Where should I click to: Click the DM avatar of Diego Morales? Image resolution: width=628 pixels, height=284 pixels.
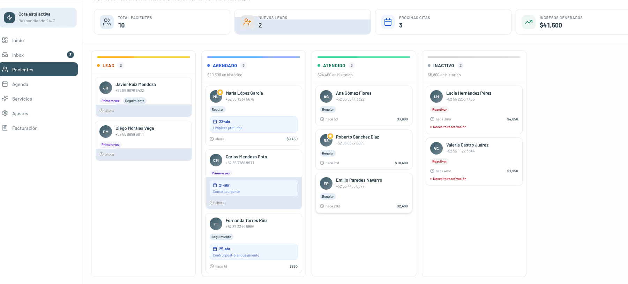(106, 132)
